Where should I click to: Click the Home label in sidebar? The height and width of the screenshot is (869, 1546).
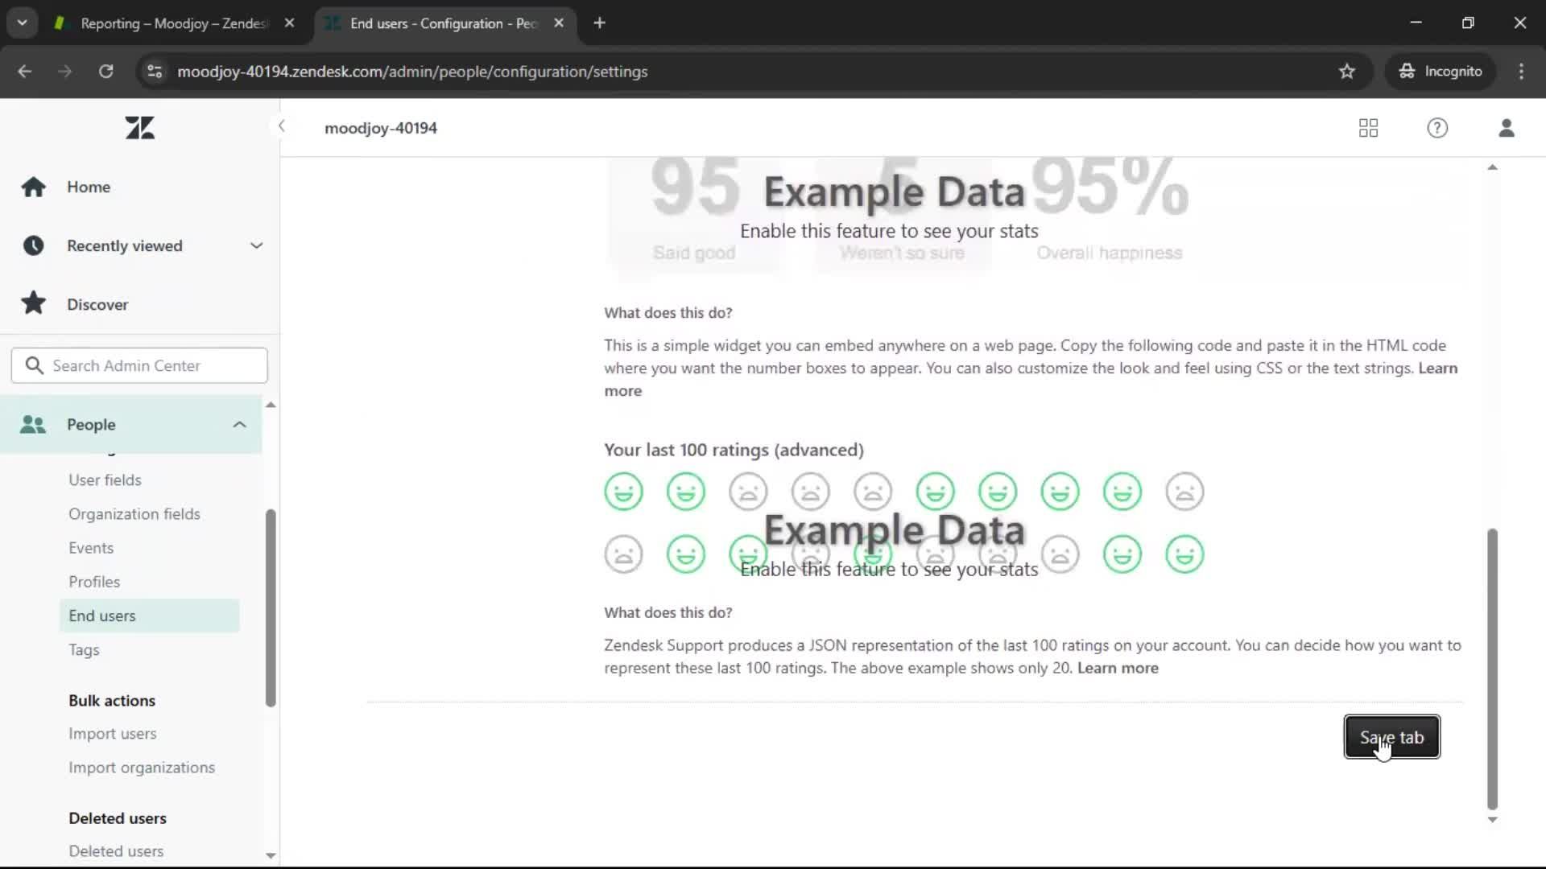tap(89, 187)
